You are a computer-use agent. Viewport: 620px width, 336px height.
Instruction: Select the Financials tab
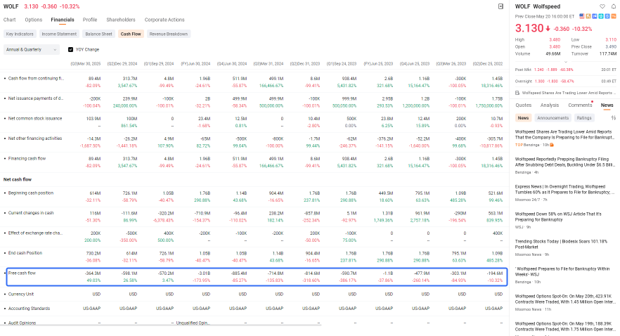tap(63, 20)
